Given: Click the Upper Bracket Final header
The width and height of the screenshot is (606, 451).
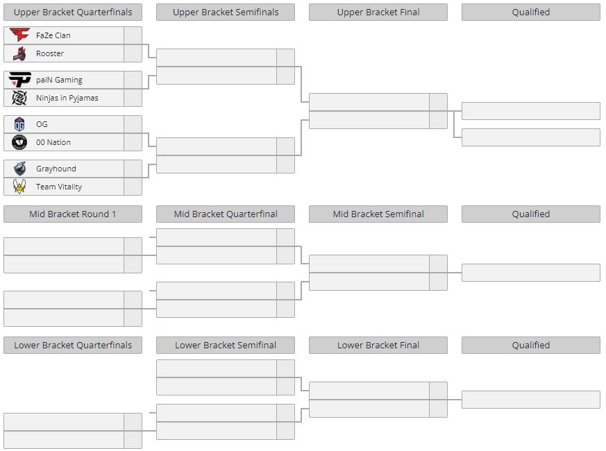Looking at the screenshot, I should click(x=378, y=12).
